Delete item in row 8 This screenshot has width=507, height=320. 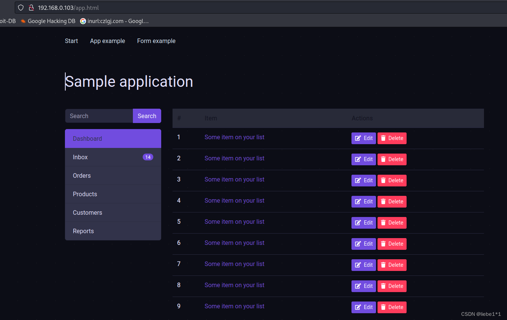(x=392, y=286)
